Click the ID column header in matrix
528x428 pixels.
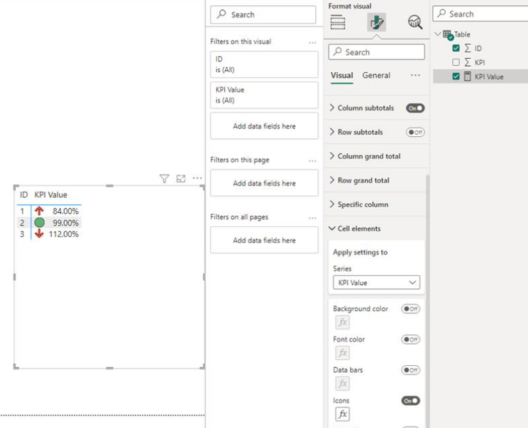(x=24, y=194)
